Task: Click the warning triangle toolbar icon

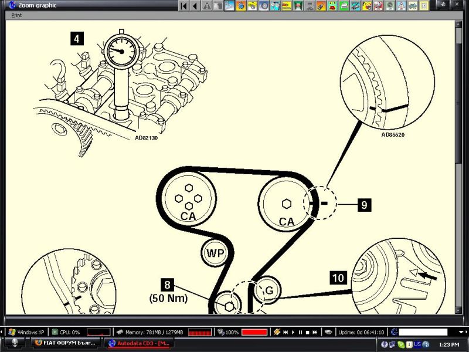Action: pos(206,6)
